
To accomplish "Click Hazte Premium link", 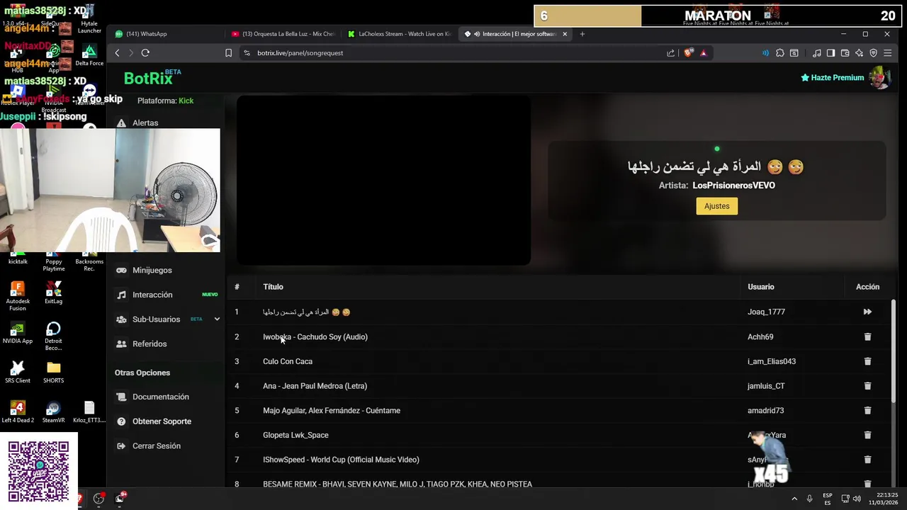I will click(832, 78).
